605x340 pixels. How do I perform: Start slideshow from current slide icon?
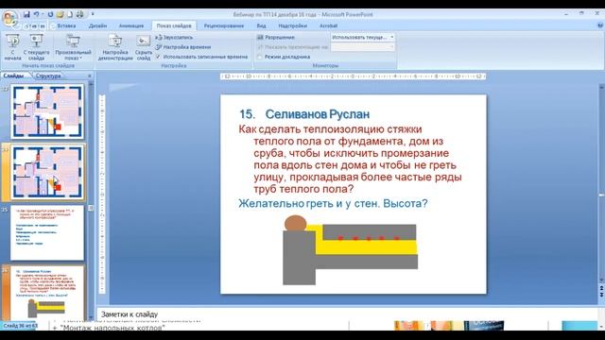[x=36, y=40]
